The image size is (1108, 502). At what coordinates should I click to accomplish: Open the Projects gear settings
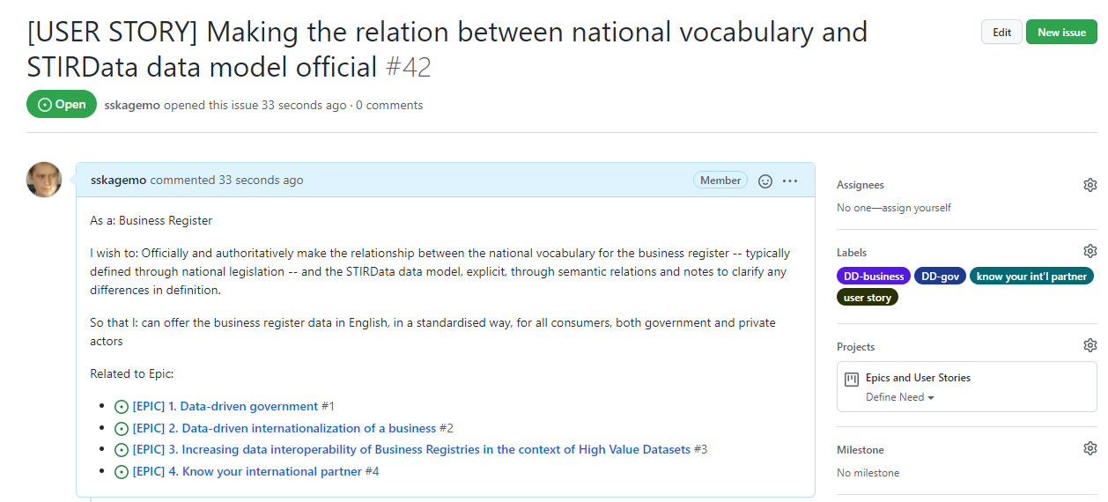point(1090,345)
